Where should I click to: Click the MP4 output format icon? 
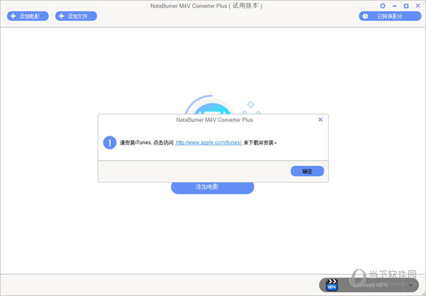point(332,285)
